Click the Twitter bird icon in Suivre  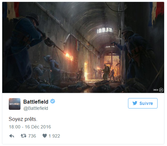click(x=135, y=103)
